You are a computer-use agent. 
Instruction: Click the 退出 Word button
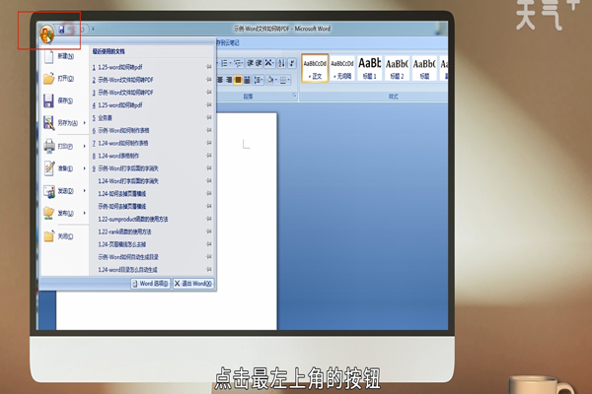pos(193,284)
